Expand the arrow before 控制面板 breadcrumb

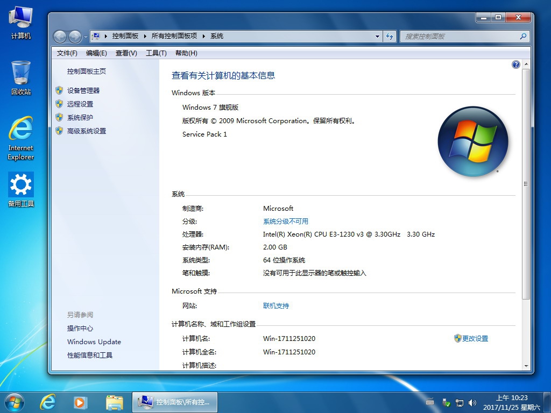[x=106, y=36]
